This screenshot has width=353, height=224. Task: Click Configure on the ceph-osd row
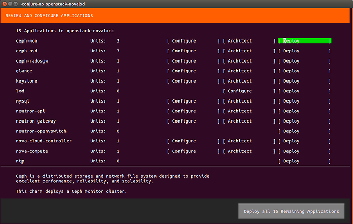[193, 51]
